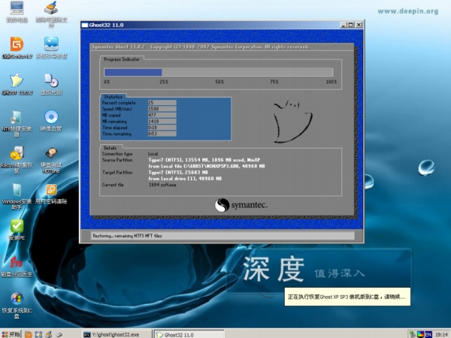Open the restore system to C drive icon
Screen dimensions: 451x338
(17, 305)
